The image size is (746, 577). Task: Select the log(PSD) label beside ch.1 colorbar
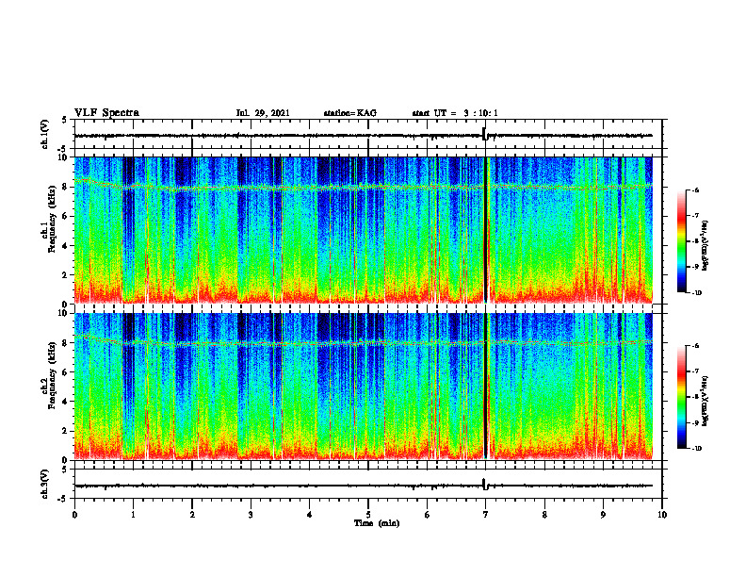pos(705,246)
